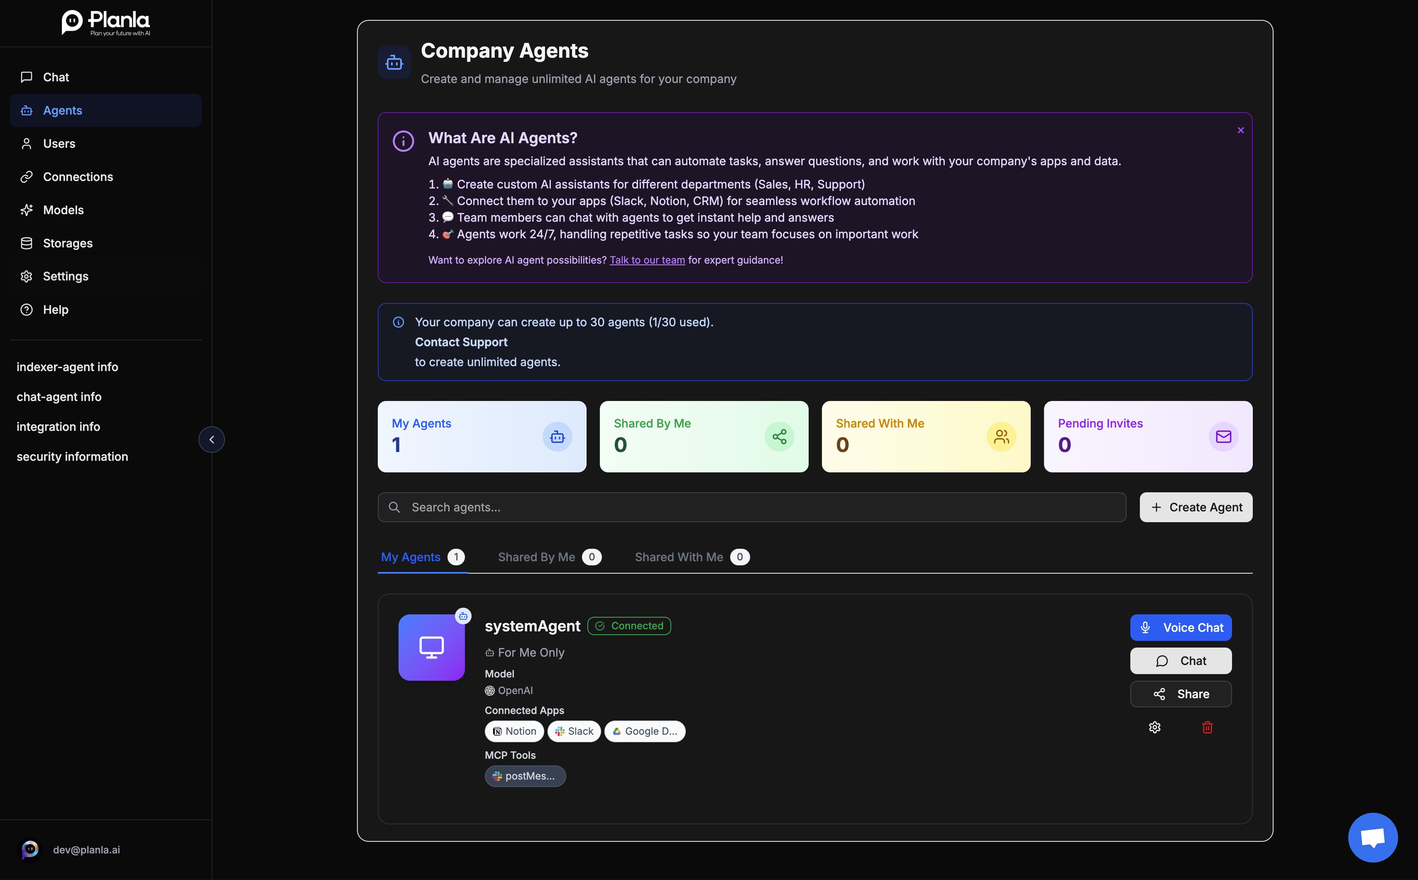1418x880 pixels.
Task: Click the Users person sidebar icon
Action: [27, 144]
